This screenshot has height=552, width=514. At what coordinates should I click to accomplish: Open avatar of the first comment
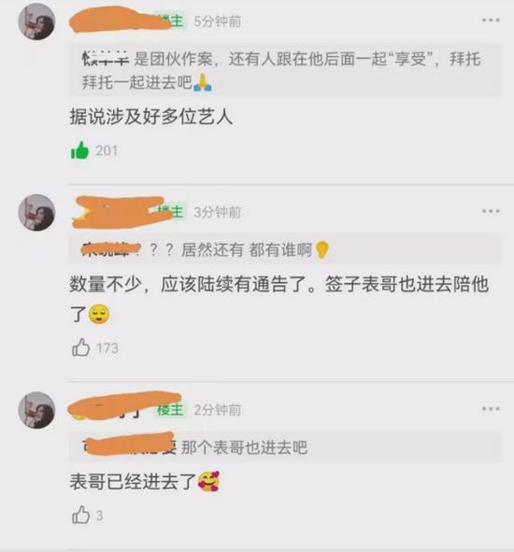click(x=36, y=21)
